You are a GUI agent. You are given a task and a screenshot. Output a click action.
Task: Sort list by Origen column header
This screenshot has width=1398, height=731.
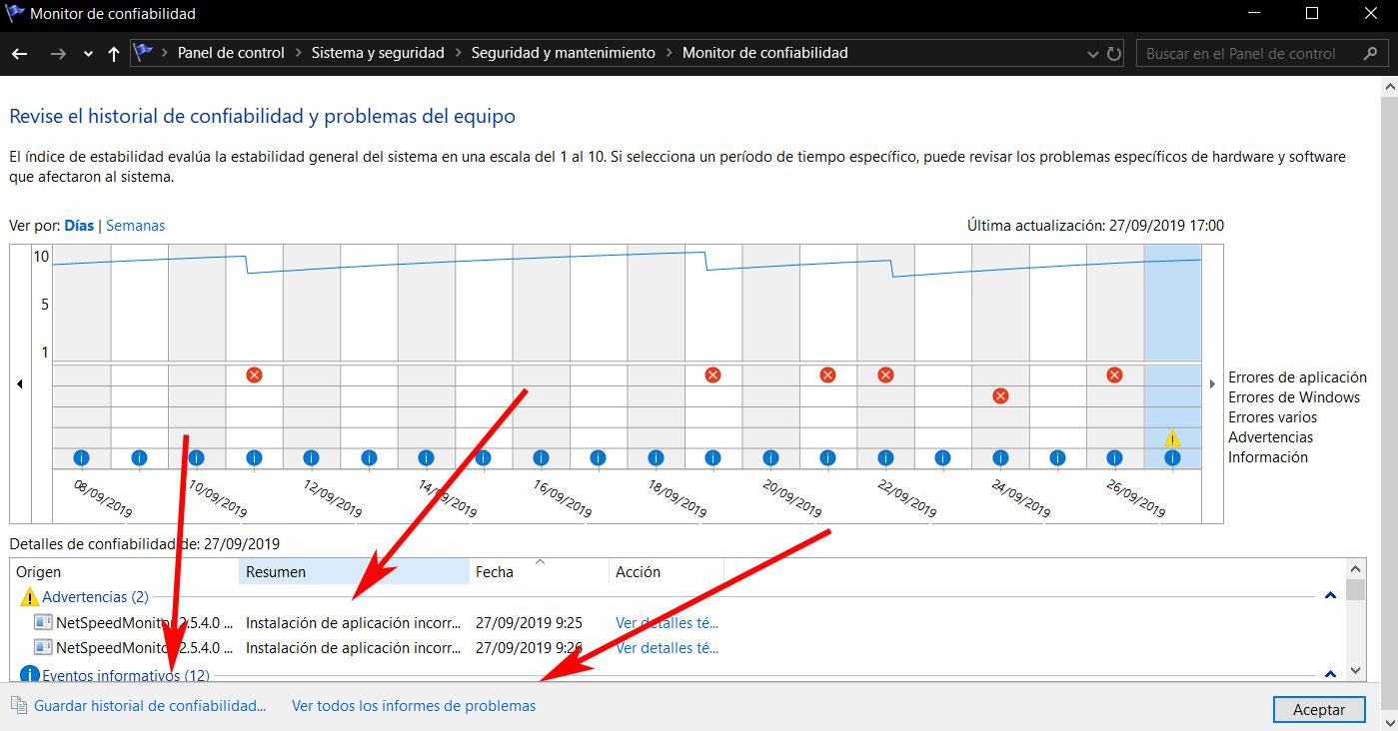pyautogui.click(x=125, y=572)
